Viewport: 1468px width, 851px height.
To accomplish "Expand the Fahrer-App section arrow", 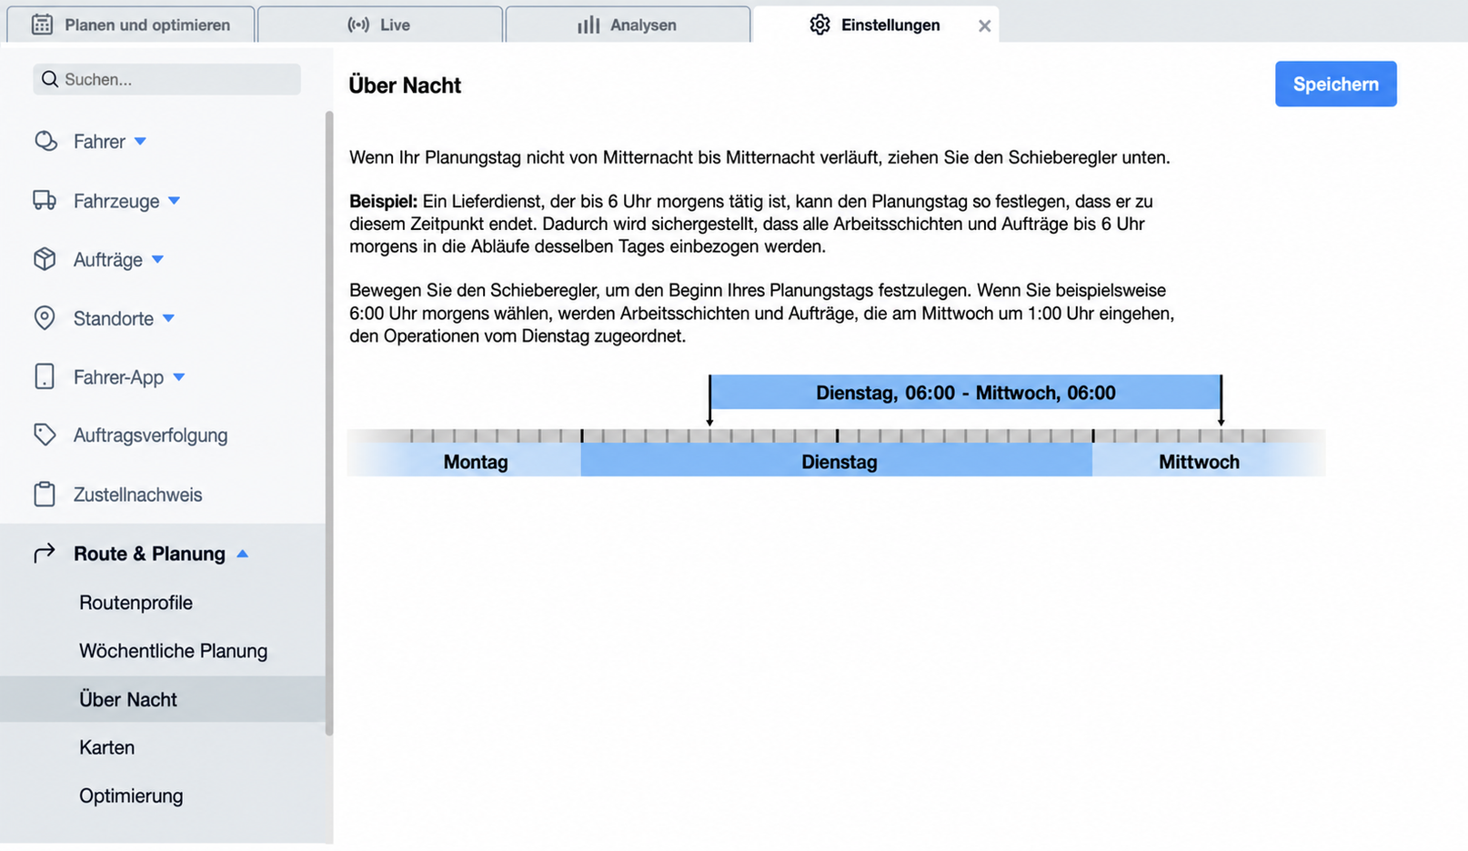I will pyautogui.click(x=178, y=376).
